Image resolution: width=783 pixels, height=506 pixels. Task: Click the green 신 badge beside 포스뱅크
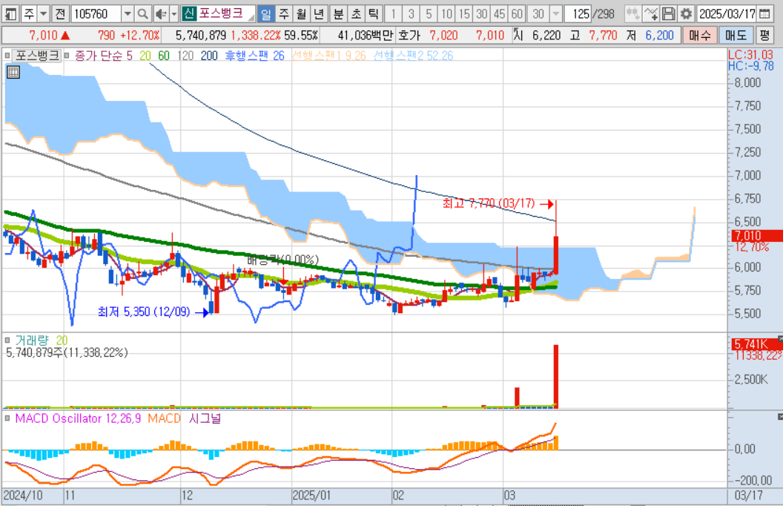point(189,14)
